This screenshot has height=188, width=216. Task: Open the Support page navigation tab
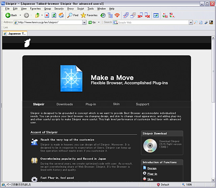point(142,104)
